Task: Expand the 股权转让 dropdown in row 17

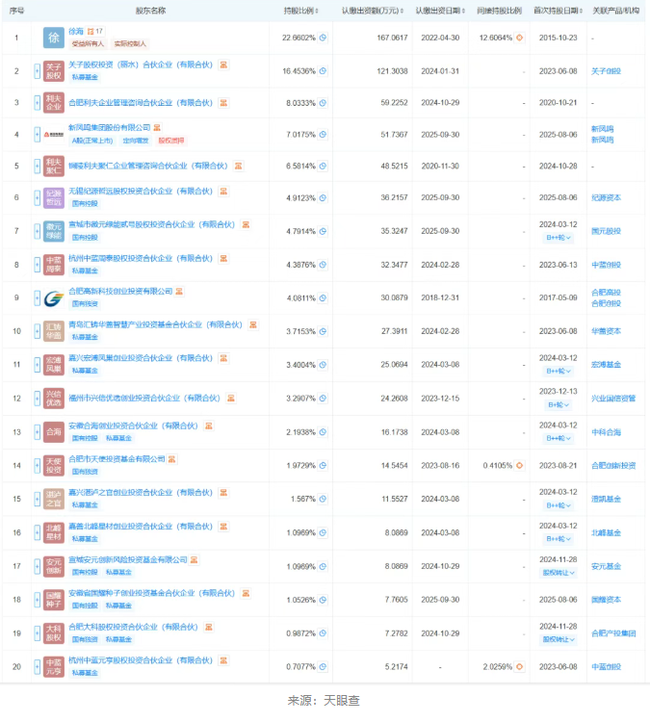Action: [559, 571]
